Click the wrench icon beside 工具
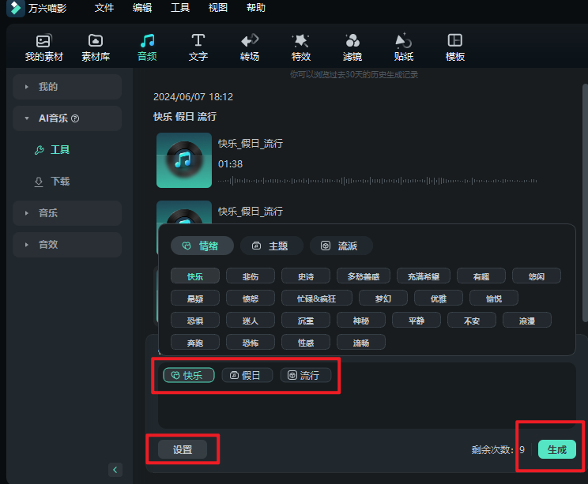The height and width of the screenshot is (484, 588). point(40,150)
